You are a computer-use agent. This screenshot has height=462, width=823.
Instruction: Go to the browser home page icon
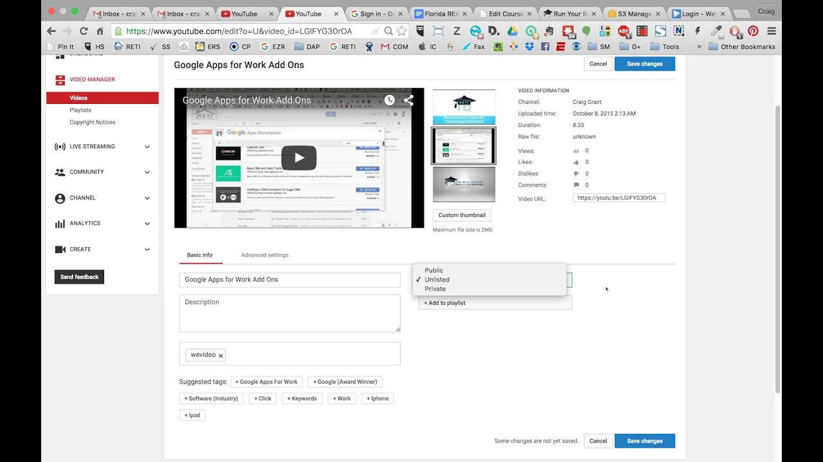pyautogui.click(x=100, y=31)
